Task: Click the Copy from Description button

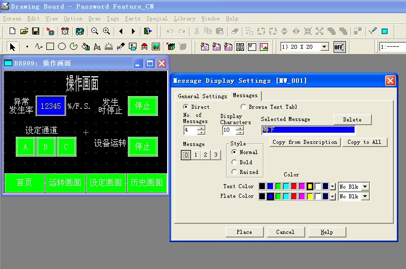Action: coord(305,142)
